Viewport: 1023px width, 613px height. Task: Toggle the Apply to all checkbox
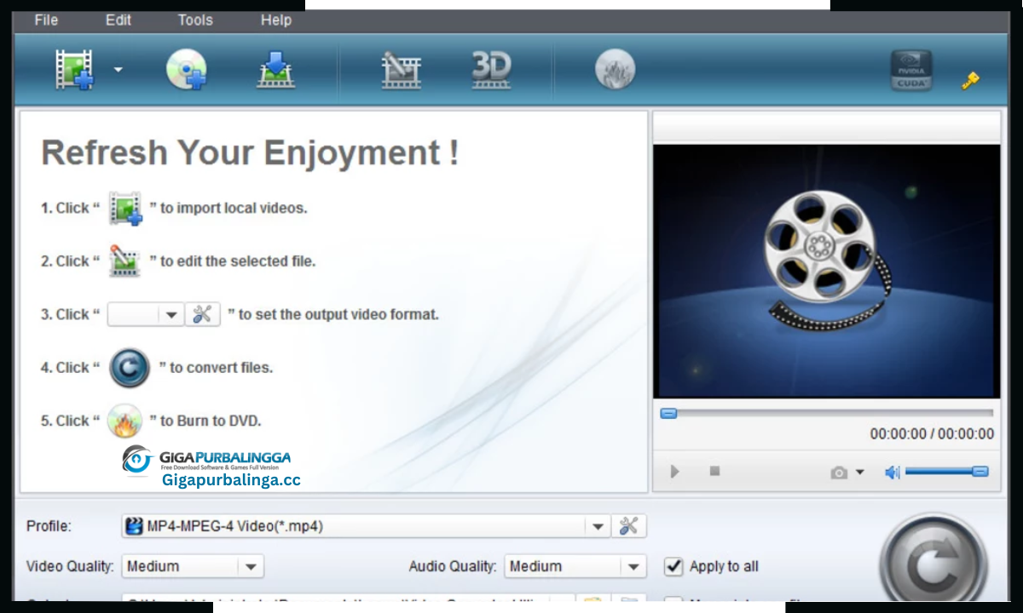click(673, 566)
